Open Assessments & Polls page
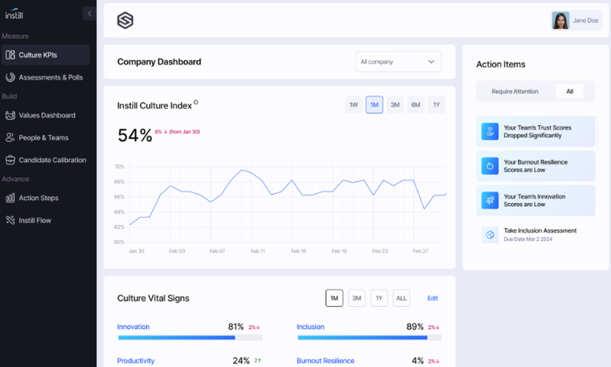The height and width of the screenshot is (367, 611). (46, 77)
